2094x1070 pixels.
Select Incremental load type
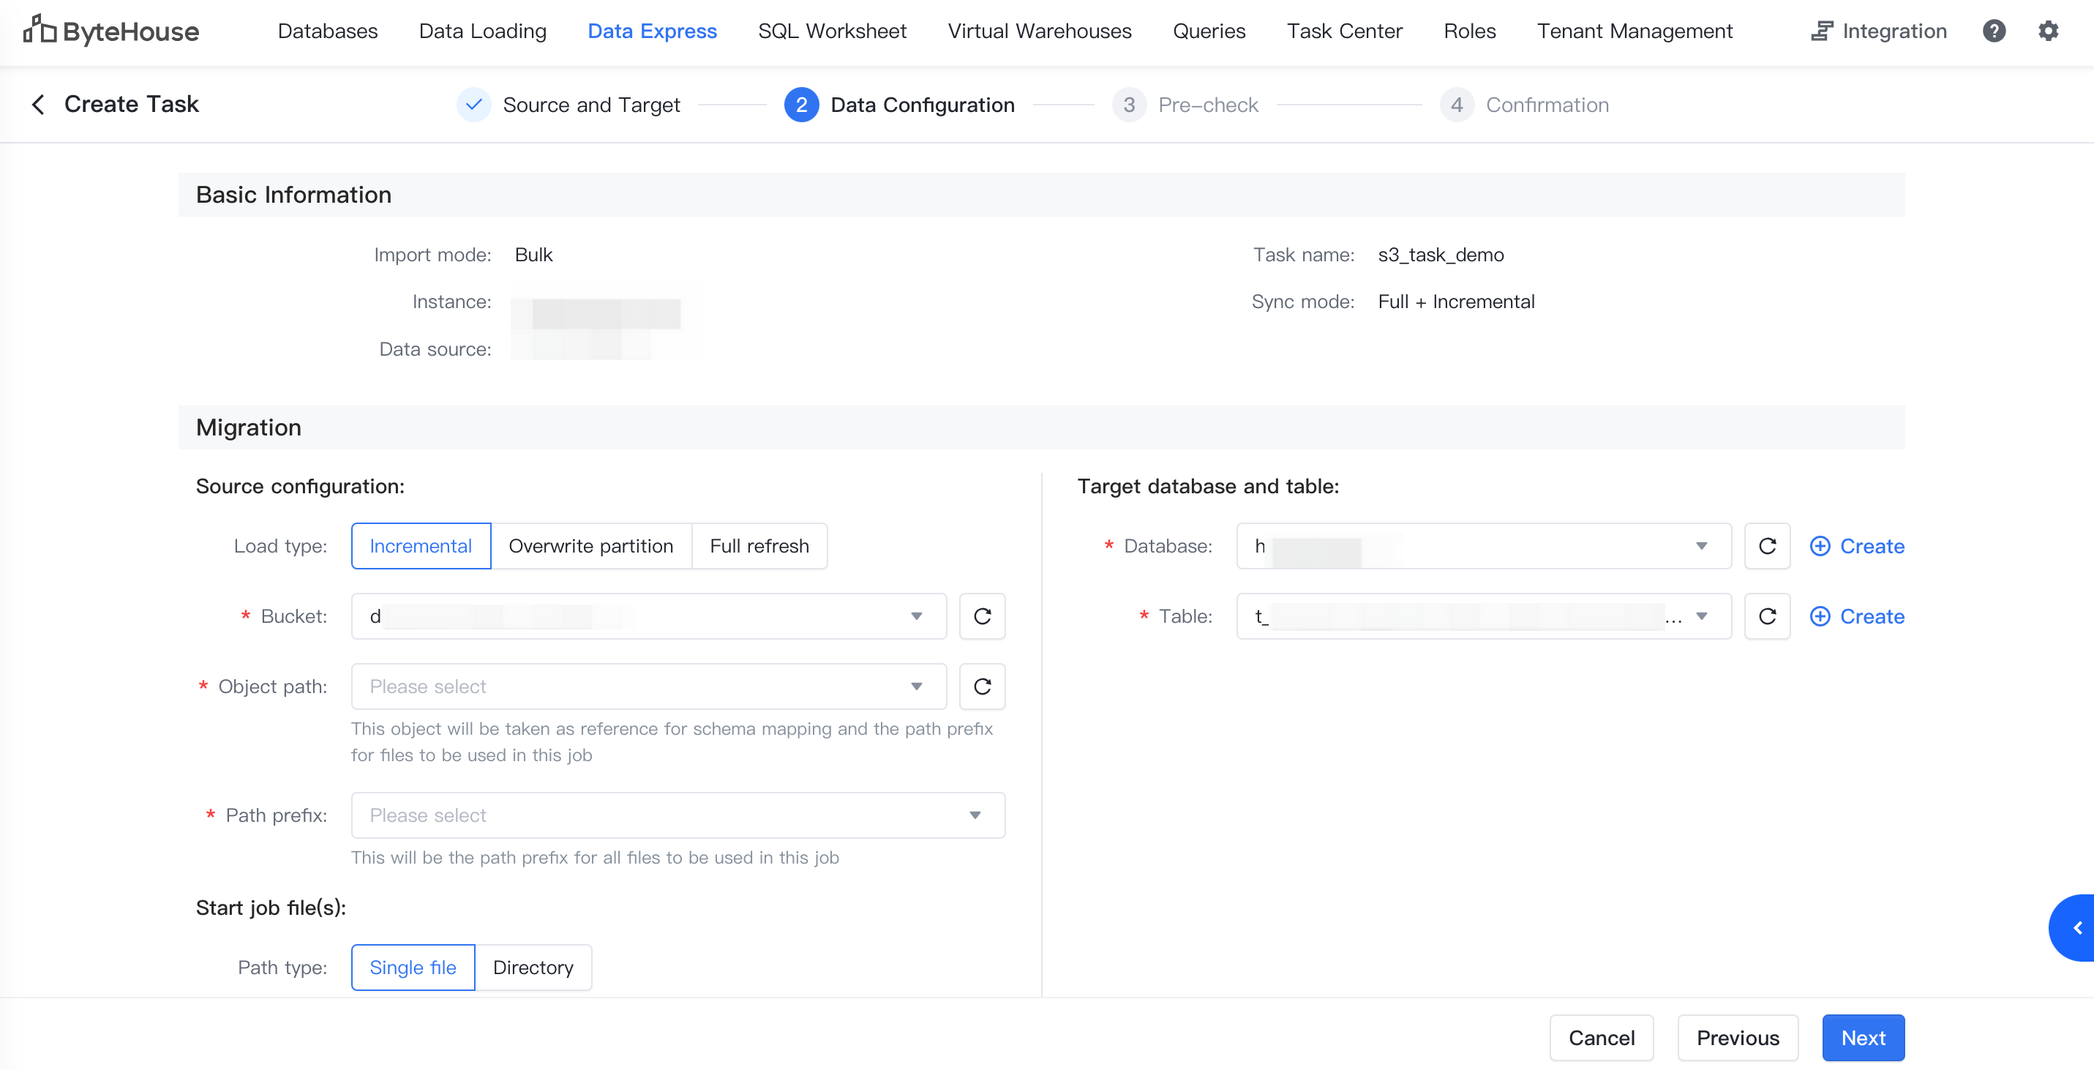(420, 545)
